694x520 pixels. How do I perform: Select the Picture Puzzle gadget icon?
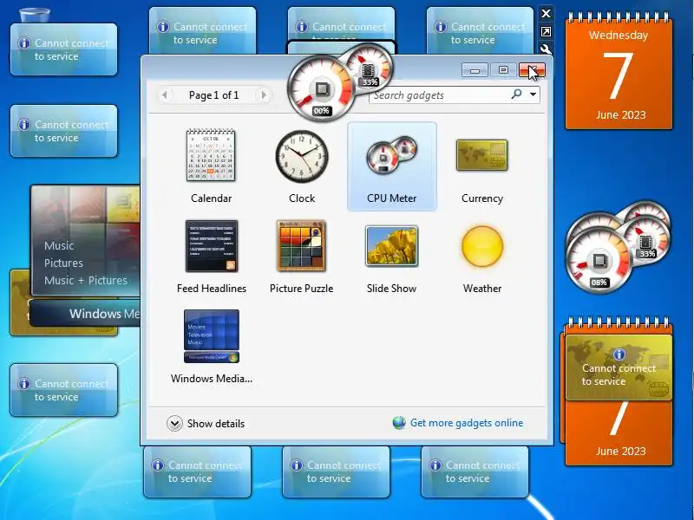301,246
